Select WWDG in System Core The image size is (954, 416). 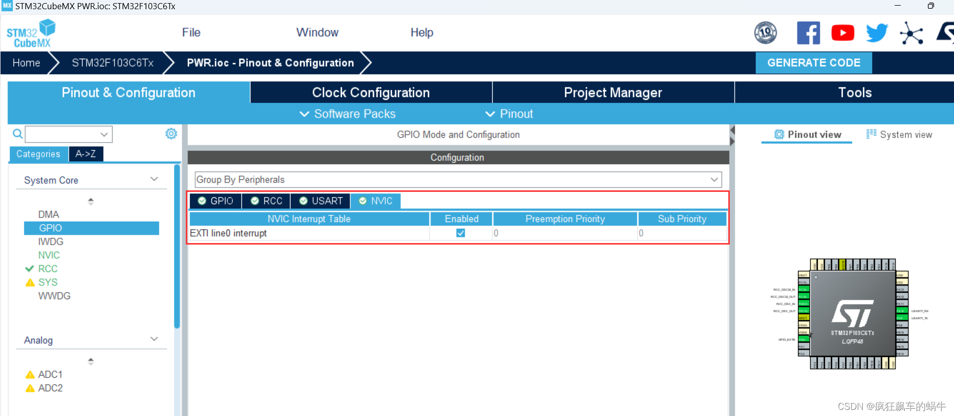[54, 296]
